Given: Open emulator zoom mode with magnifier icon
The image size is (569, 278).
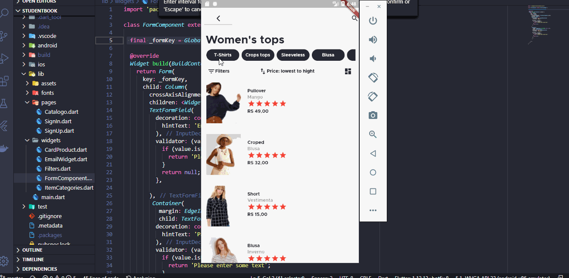Looking at the screenshot, I should click(373, 134).
